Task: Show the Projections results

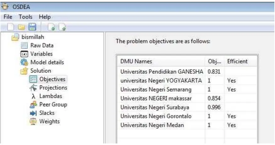Action: tap(53, 87)
